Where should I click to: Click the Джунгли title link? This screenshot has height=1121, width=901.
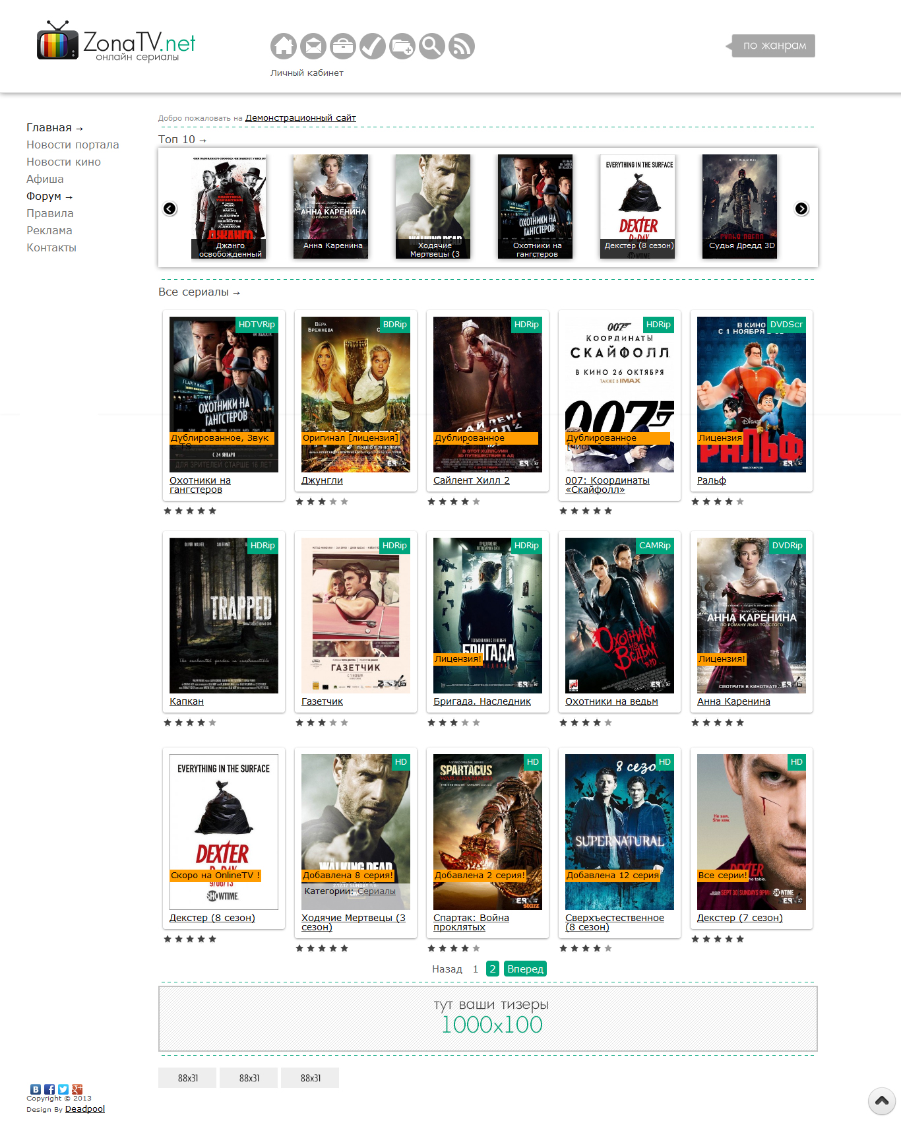click(322, 481)
